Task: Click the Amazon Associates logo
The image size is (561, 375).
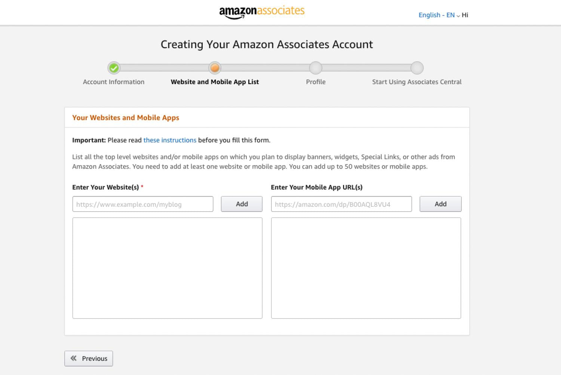Action: tap(261, 11)
